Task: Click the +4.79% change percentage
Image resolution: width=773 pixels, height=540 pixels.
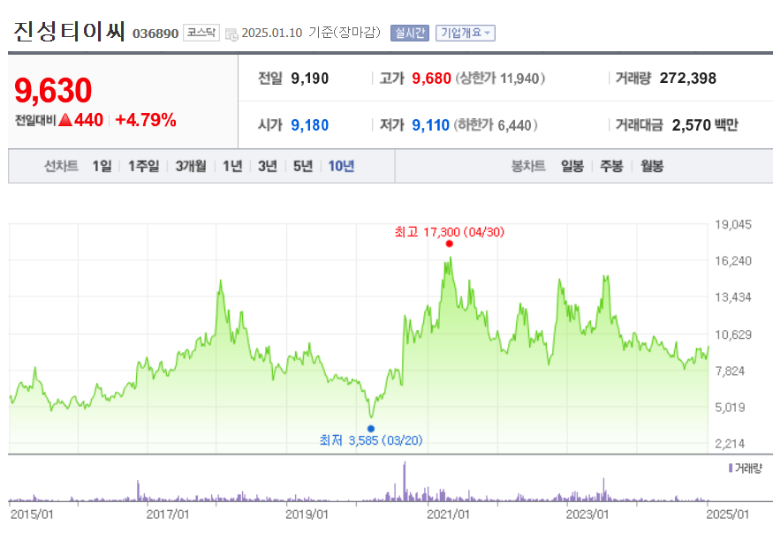Action: [x=146, y=120]
